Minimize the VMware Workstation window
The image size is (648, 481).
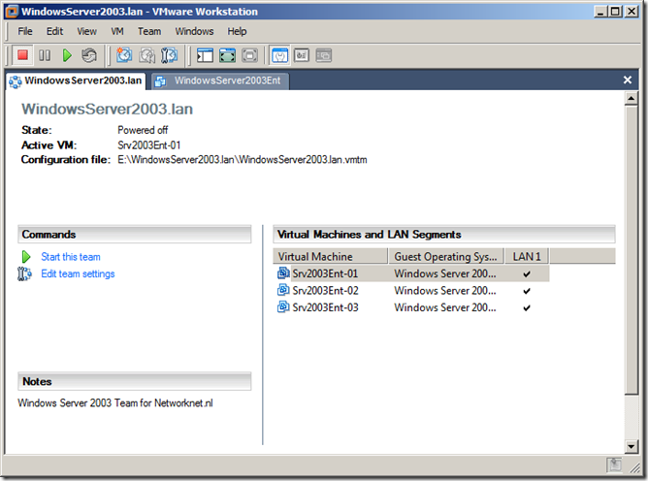point(600,12)
